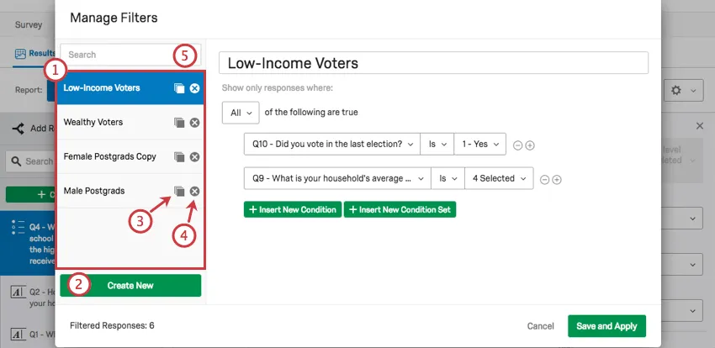Image resolution: width=715 pixels, height=348 pixels.
Task: Delete the Female Postgrads Copy filter
Action: tap(194, 157)
